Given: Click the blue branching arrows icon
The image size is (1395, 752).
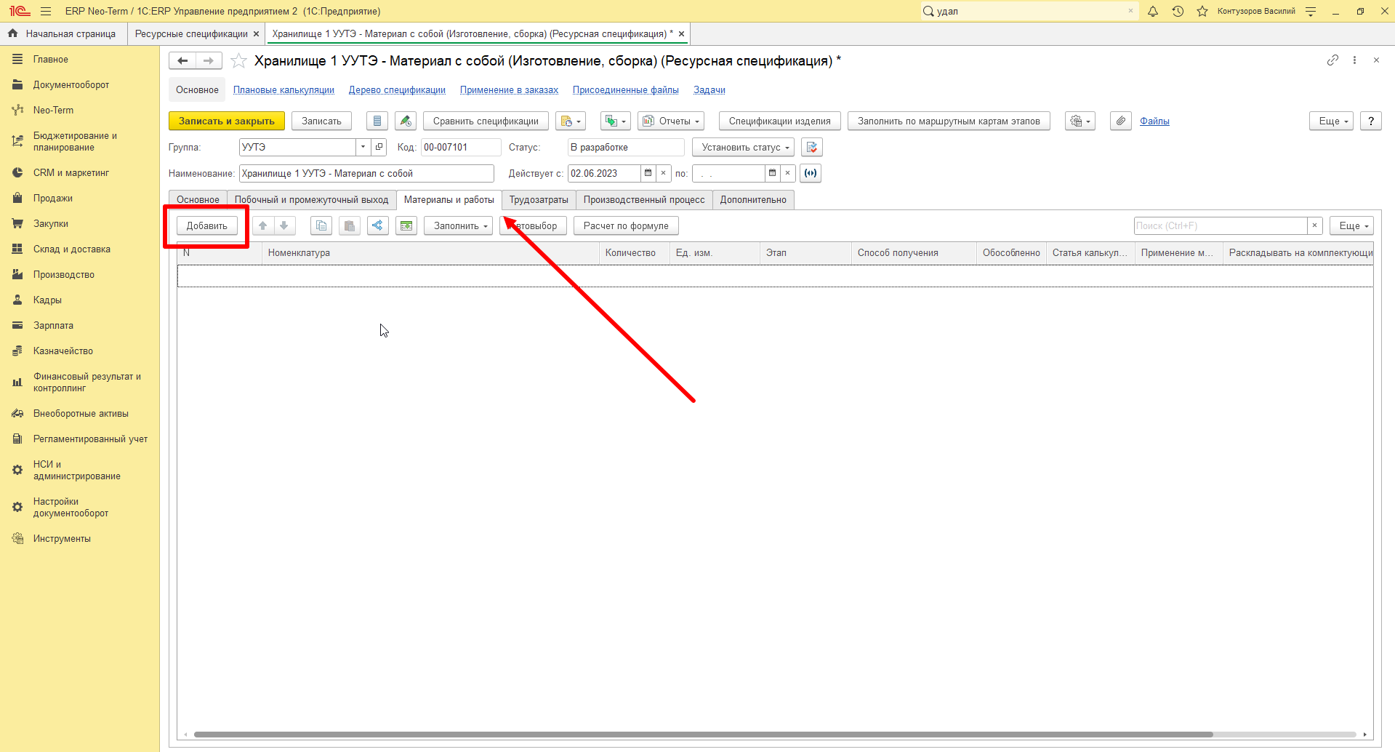Looking at the screenshot, I should click(x=378, y=225).
